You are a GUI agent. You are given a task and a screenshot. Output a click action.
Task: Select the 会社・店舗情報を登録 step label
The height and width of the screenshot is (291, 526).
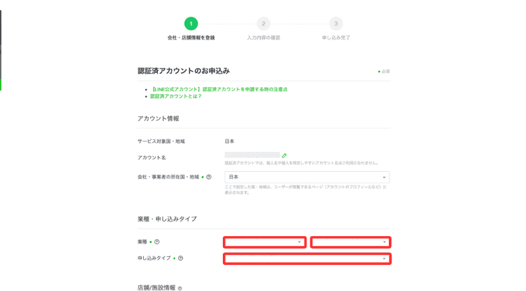(x=191, y=38)
